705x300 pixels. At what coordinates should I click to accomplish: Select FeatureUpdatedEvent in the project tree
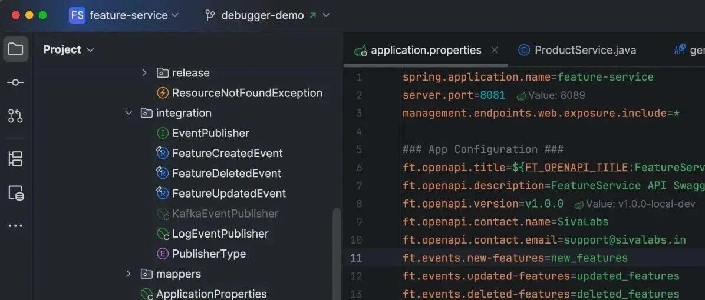[229, 194]
